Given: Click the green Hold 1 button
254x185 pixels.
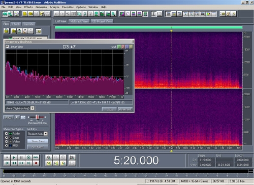Looking at the screenshot, I should click(119, 47).
